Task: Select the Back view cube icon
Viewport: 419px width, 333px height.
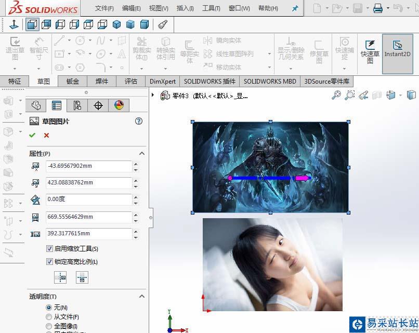Action: tap(46, 24)
